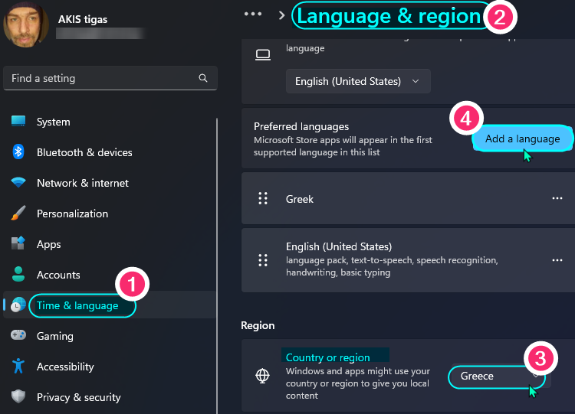
Task: Click the Bluetooth & devices icon
Action: pos(18,152)
